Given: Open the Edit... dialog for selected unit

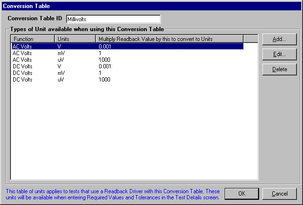Looking at the screenshot, I should (279, 54).
